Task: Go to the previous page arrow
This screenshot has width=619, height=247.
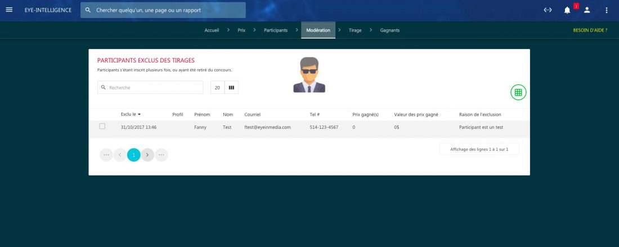Action: pyautogui.click(x=120, y=155)
